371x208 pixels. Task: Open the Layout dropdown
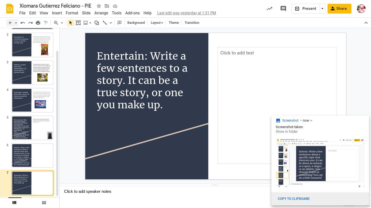click(x=157, y=23)
